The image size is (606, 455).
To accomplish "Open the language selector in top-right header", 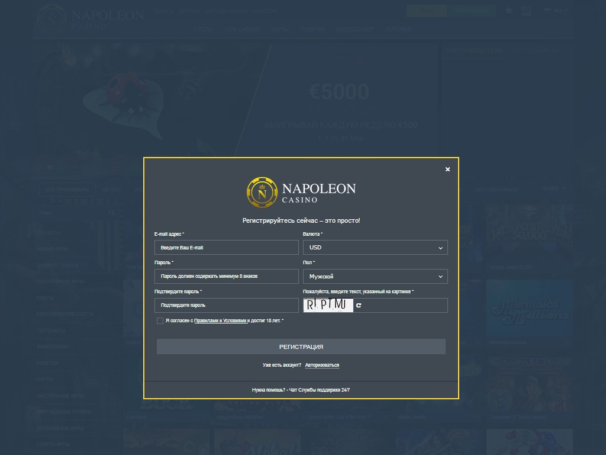I will pos(556,11).
